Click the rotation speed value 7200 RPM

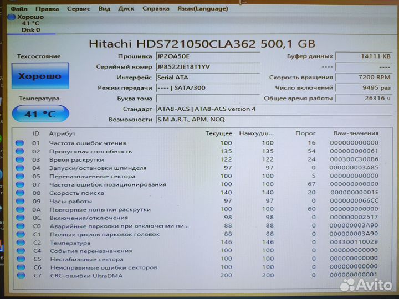pos(364,77)
